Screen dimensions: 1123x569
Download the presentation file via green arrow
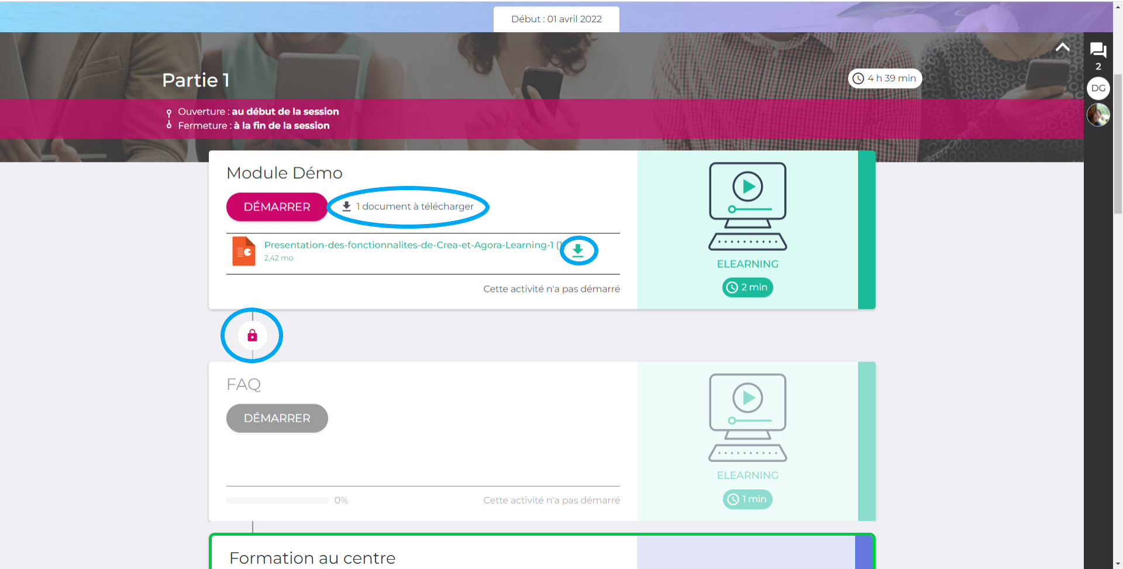pyautogui.click(x=578, y=251)
